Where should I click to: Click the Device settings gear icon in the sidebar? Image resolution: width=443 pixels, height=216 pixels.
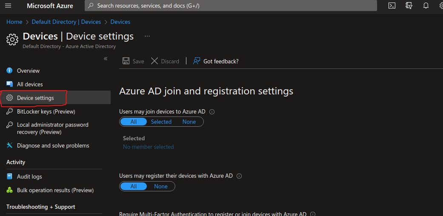pyautogui.click(x=10, y=98)
